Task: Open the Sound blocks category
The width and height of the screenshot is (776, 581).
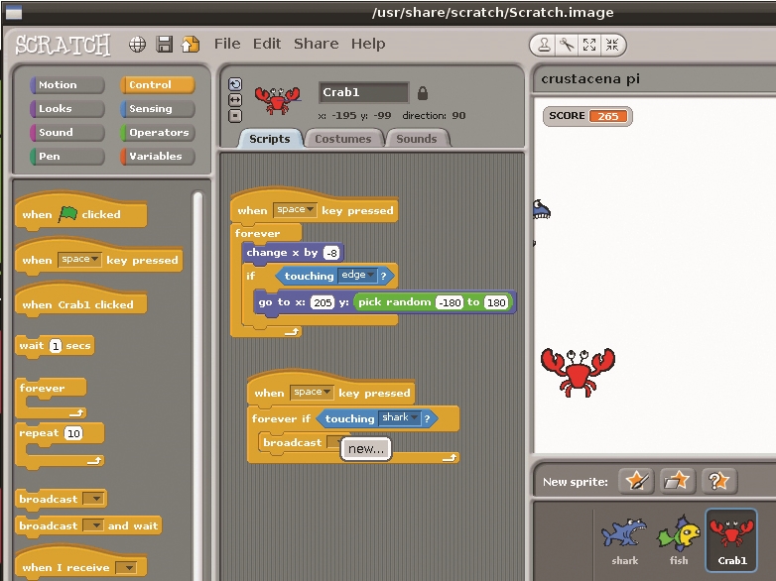Action: pyautogui.click(x=66, y=132)
